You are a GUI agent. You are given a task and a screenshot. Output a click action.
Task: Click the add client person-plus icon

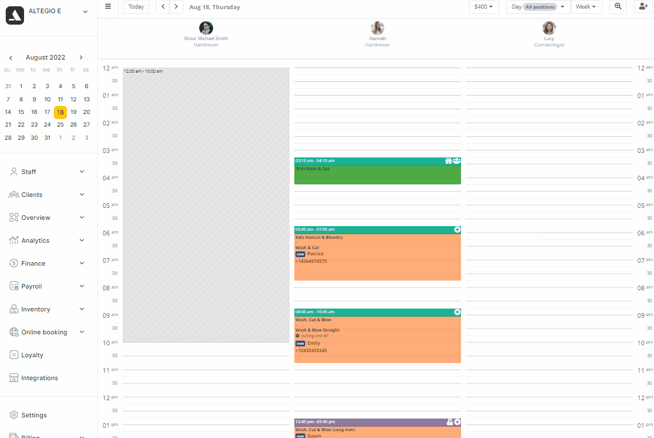(x=643, y=7)
